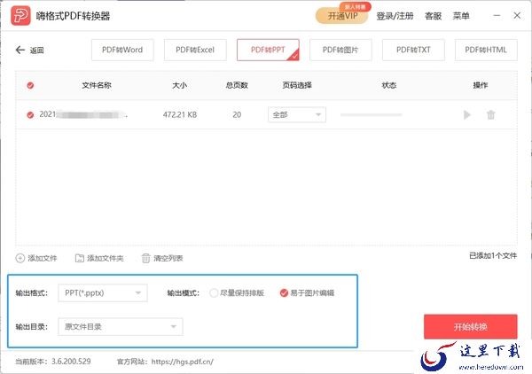Select the PDF转PPT tab
Viewport: 532px width, 374px height.
268,50
